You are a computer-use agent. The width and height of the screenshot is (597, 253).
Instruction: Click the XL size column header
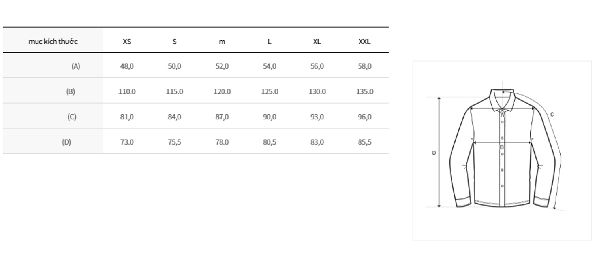[317, 42]
